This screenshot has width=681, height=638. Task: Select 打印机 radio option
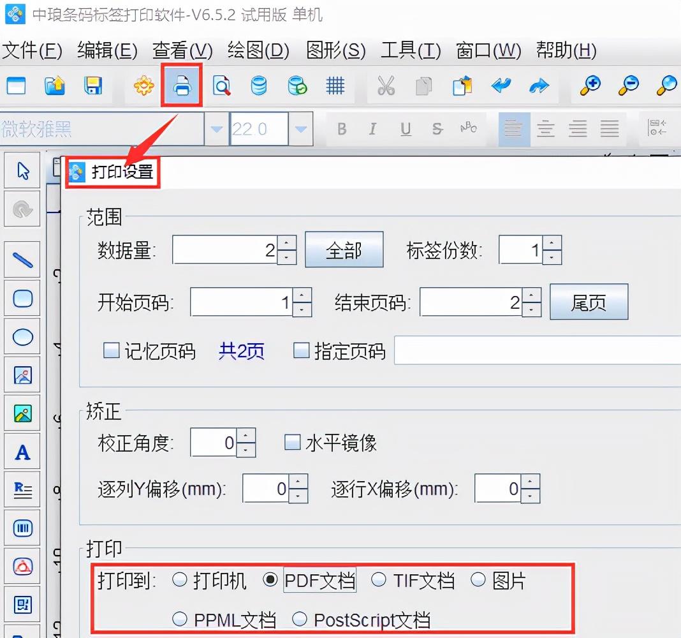pyautogui.click(x=179, y=579)
